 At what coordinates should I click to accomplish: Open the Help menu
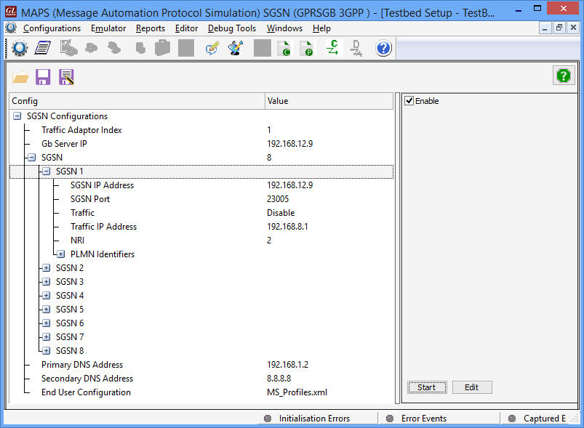[x=321, y=28]
